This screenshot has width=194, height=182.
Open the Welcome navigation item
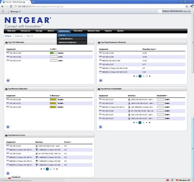point(11,31)
